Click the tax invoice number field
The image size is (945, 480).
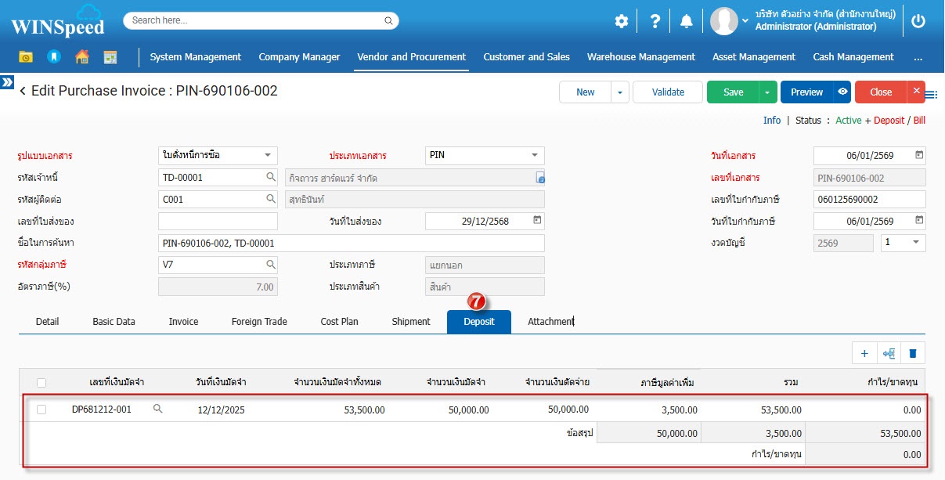tap(869, 200)
